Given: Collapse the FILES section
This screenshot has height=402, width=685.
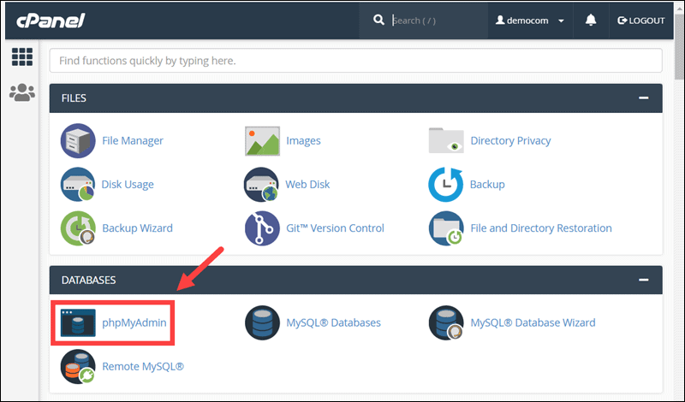Looking at the screenshot, I should coord(643,98).
